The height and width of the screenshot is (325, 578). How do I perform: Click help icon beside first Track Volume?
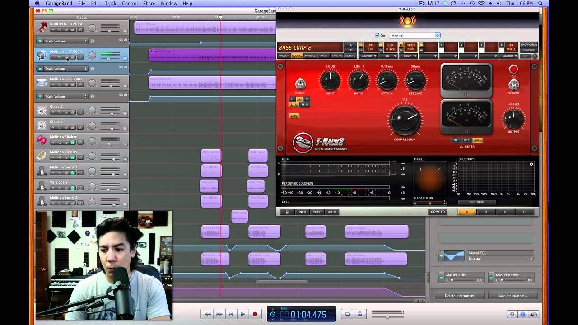(92, 41)
